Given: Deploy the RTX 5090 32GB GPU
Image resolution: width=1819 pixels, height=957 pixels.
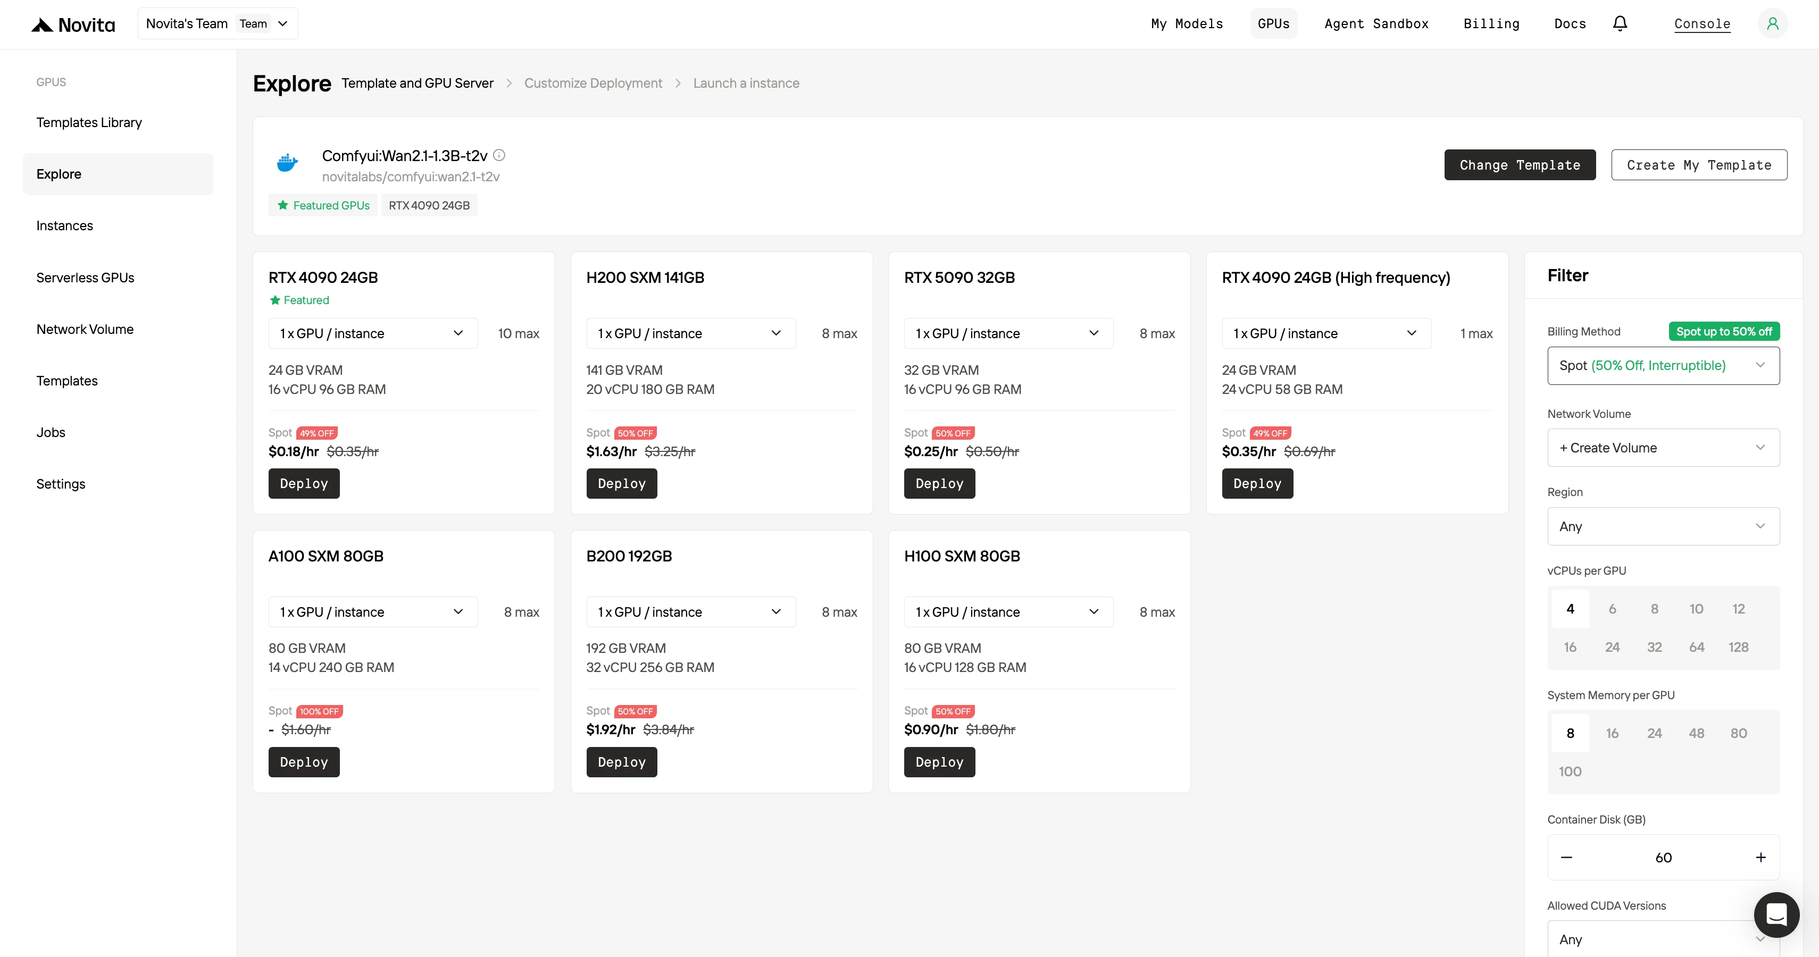Looking at the screenshot, I should [x=939, y=483].
